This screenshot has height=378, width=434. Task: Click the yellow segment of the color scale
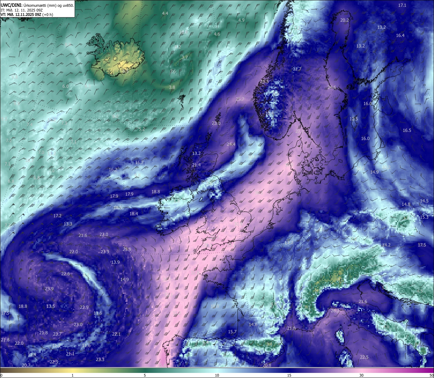tap(73, 370)
